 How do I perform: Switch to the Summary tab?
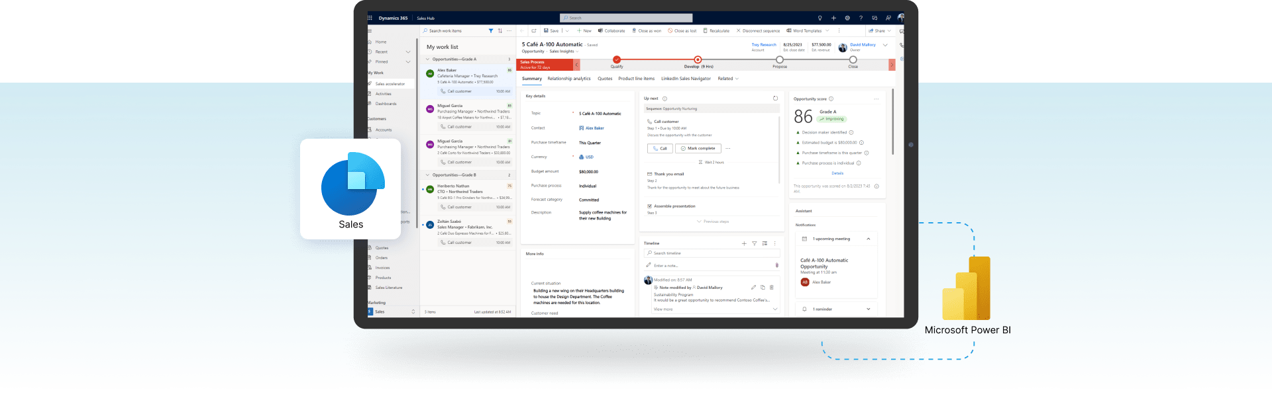[532, 79]
